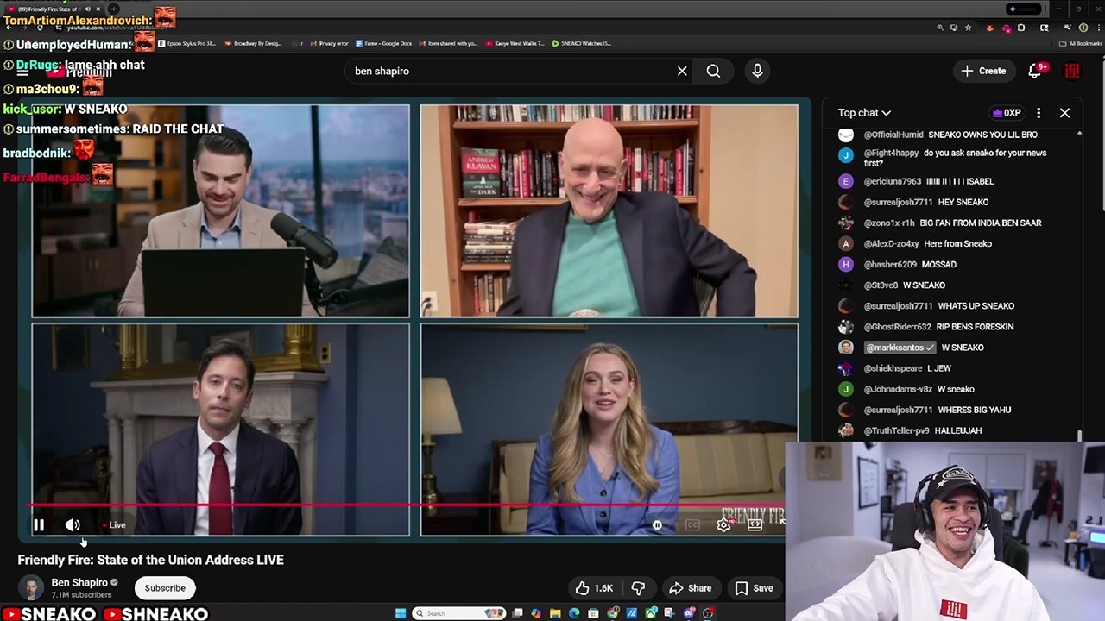Screen dimensions: 1105x621
Task: Expand the Top chat dropdown
Action: (864, 113)
